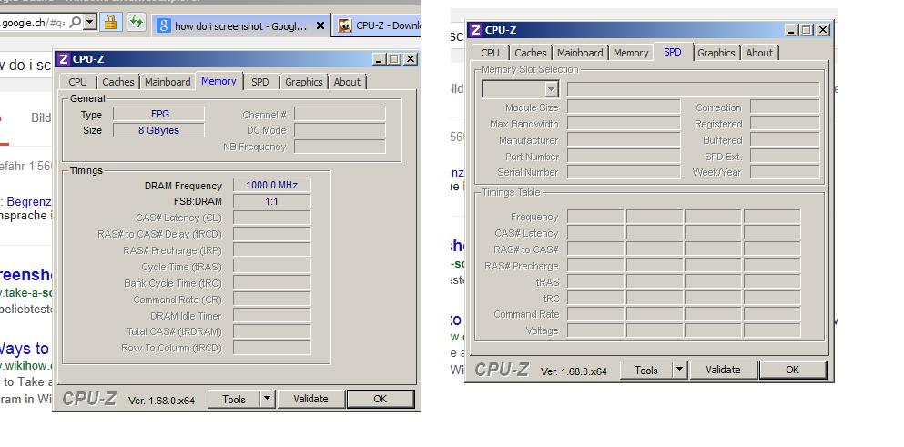Click the 'CAS# Latency (CL)' label
The width and height of the screenshot is (904, 447).
coord(178,218)
